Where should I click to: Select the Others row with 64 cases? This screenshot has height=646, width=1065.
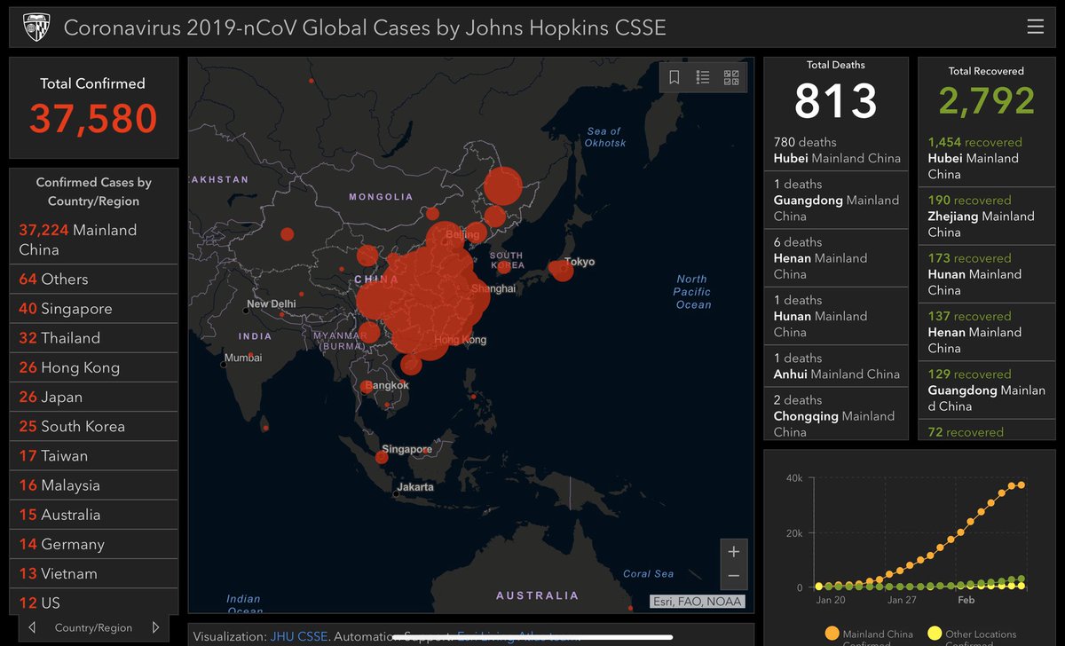click(x=94, y=280)
